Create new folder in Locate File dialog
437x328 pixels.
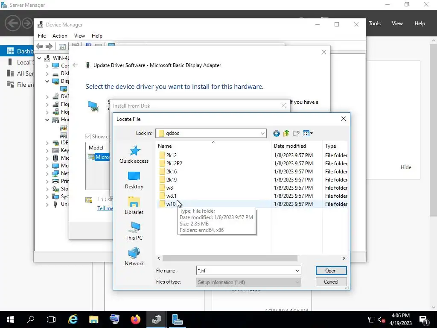point(296,133)
